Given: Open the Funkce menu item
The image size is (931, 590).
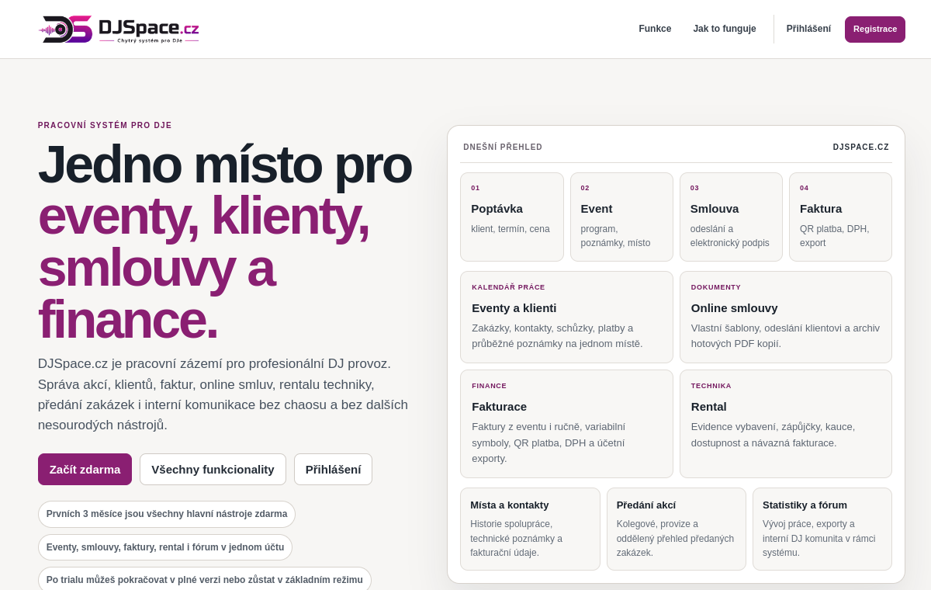Looking at the screenshot, I should pos(655,29).
